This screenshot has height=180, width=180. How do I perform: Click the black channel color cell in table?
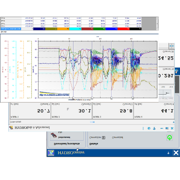[135, 29]
